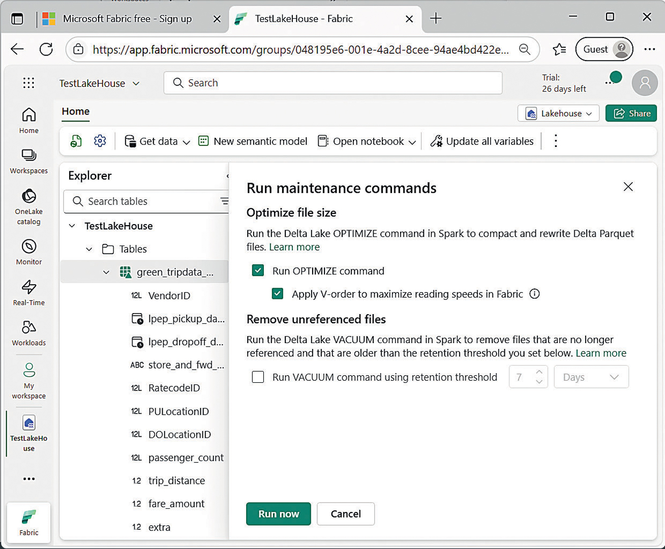
Task: Click the Cancel button
Action: pyautogui.click(x=346, y=514)
